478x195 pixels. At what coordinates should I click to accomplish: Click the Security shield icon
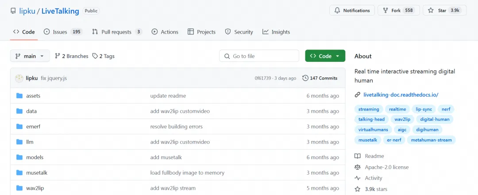pyautogui.click(x=228, y=32)
